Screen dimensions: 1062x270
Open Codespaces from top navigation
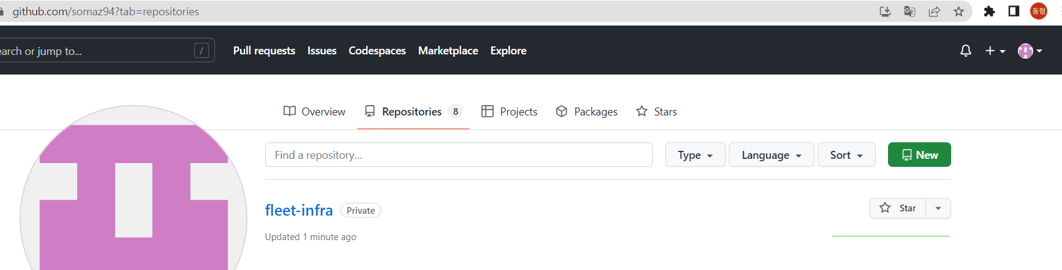point(377,51)
